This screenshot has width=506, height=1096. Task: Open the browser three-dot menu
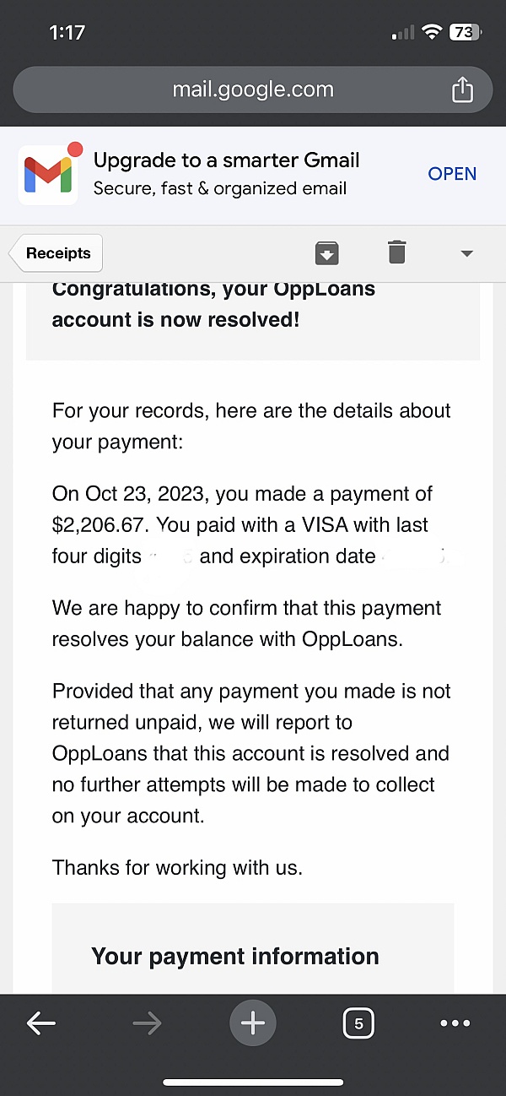pos(455,1023)
